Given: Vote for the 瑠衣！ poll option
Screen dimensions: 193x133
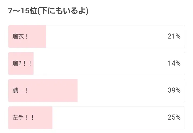Looking at the screenshot, I should coord(96,36).
